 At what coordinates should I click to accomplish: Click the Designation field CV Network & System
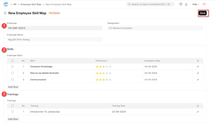tap(155, 28)
